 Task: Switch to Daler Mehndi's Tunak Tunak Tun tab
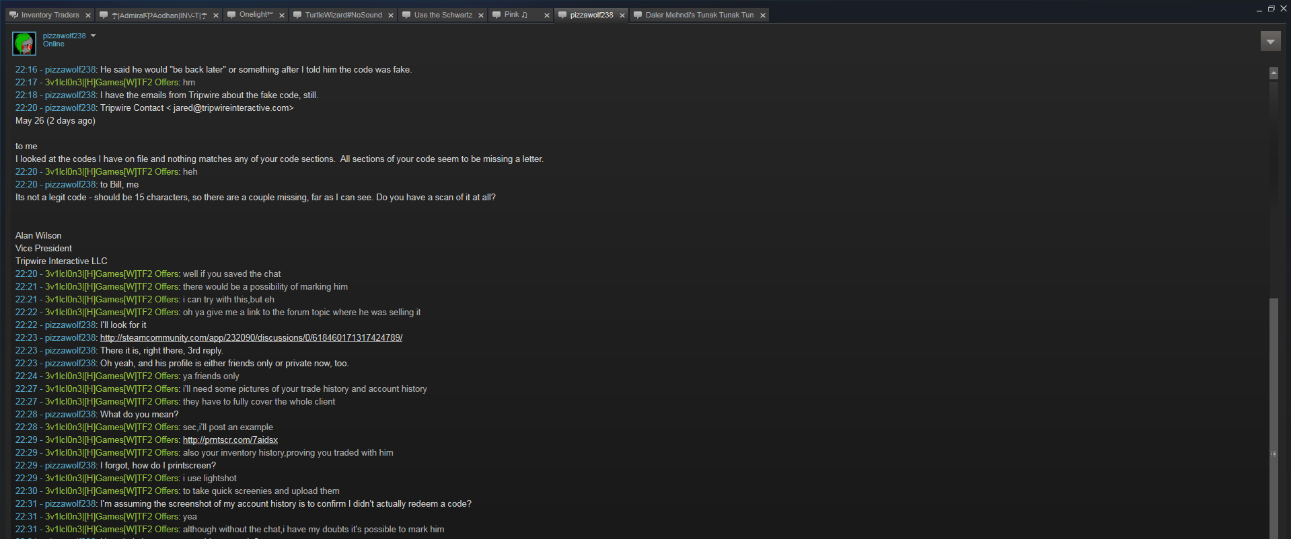699,15
